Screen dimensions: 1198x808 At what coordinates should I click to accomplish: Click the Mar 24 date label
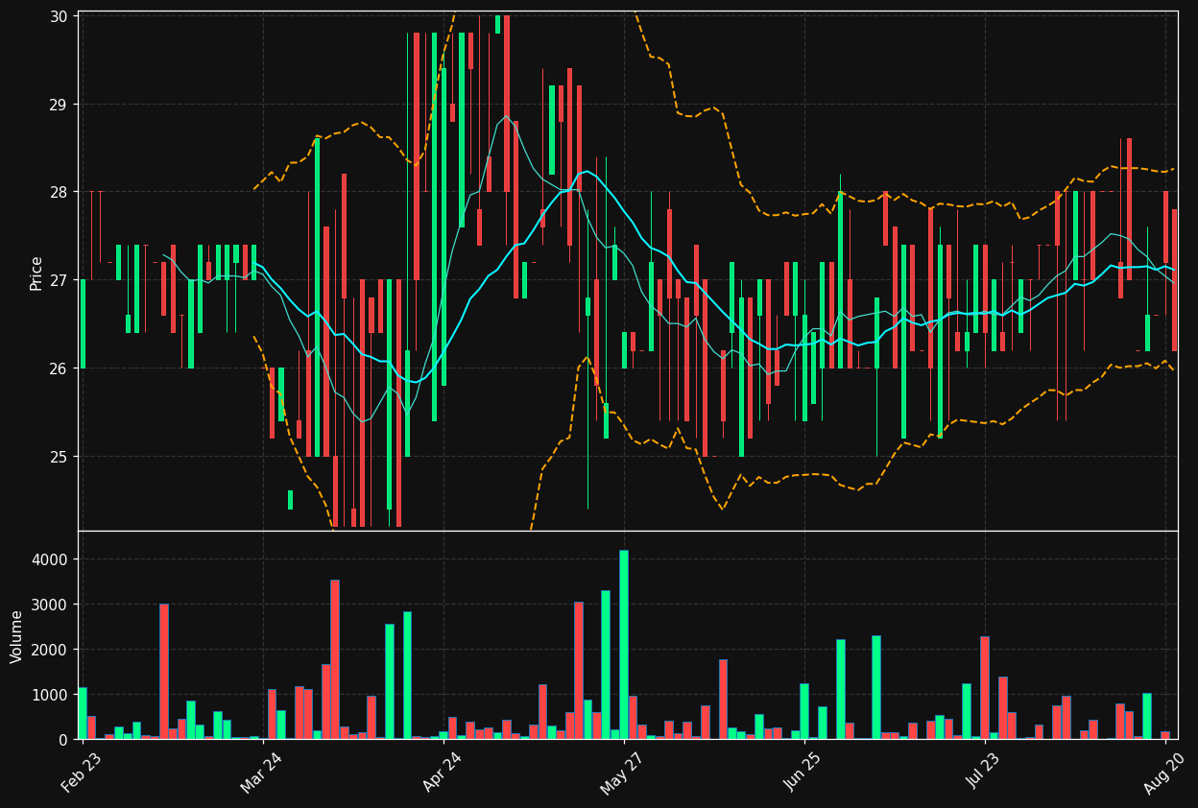tap(262, 773)
